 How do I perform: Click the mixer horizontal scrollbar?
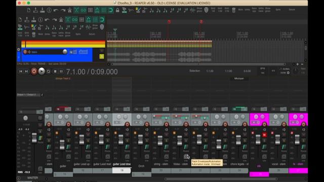pos(221,179)
